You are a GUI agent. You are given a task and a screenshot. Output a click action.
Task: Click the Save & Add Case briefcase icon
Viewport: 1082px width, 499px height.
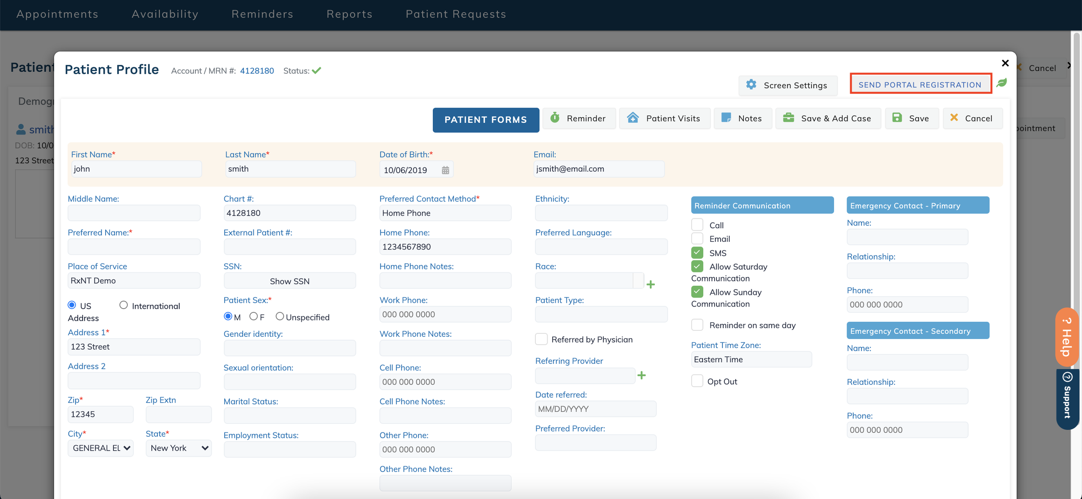tap(789, 118)
